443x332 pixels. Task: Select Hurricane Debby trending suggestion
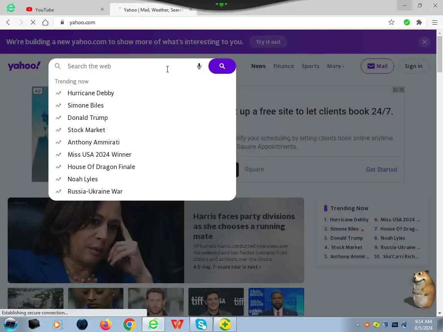(142, 93)
